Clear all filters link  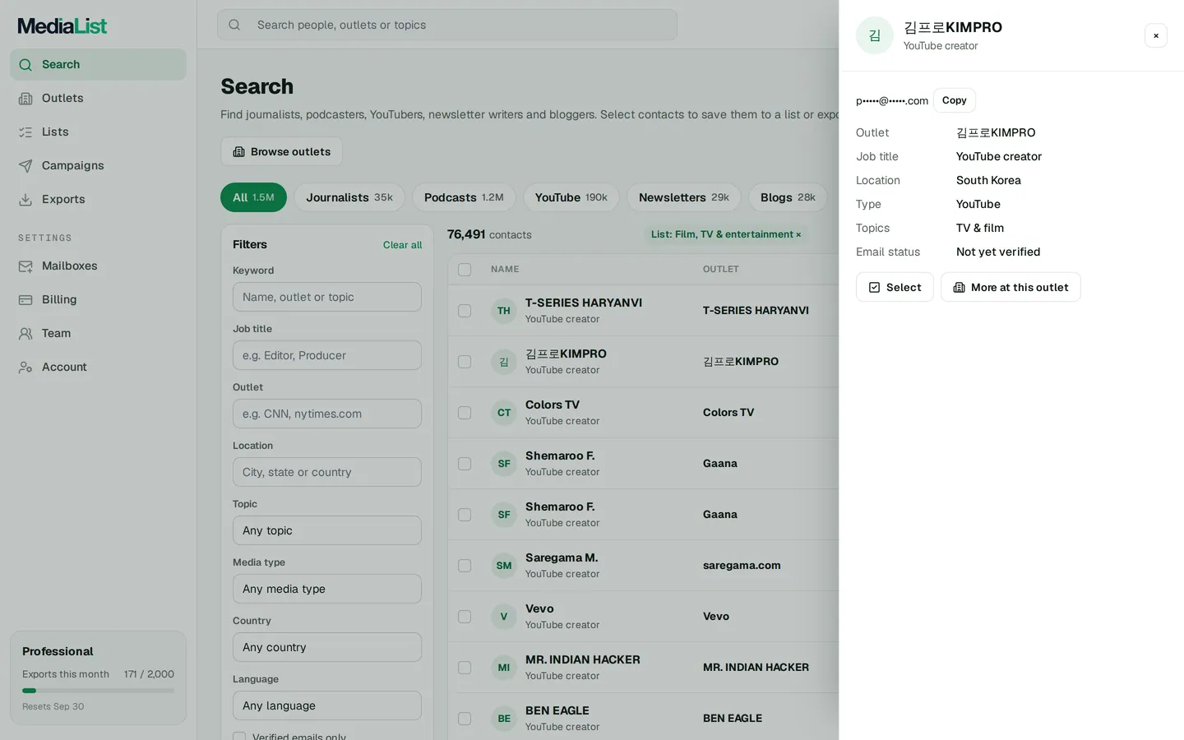pos(402,245)
